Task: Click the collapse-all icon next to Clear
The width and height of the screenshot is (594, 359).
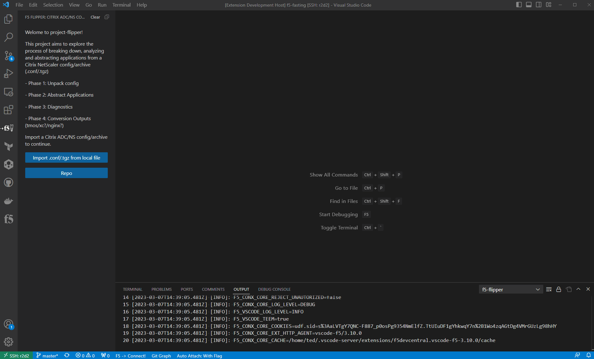Action: tap(107, 17)
